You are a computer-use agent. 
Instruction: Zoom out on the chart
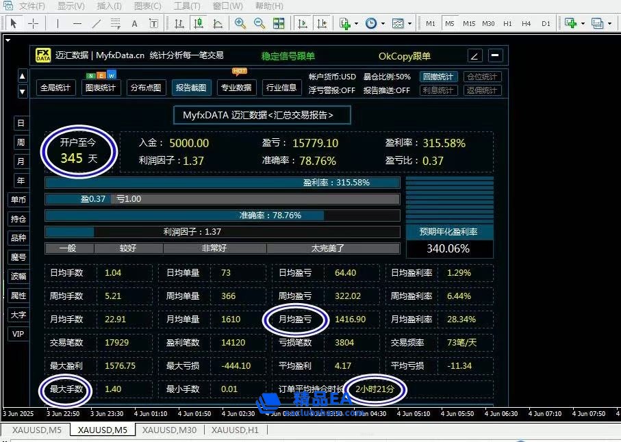(x=259, y=24)
